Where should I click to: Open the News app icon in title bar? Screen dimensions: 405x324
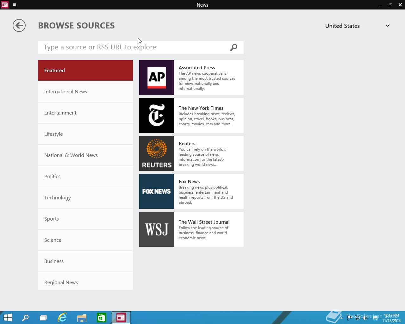point(4,5)
